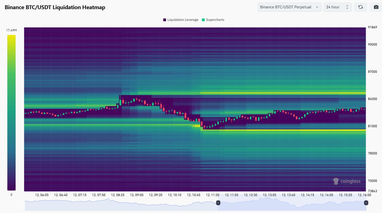Click the 17.49M scale maximum label
The height and width of the screenshot is (213, 382).
click(x=11, y=30)
